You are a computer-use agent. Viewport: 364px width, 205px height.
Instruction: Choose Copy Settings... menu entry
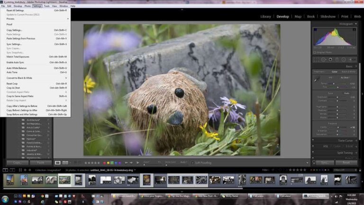[36, 30]
